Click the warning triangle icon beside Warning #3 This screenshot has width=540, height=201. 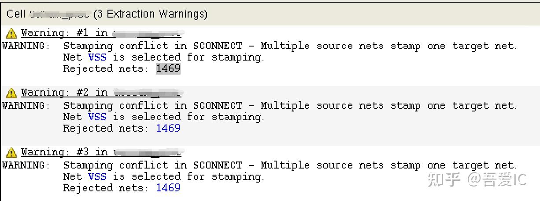(12, 153)
